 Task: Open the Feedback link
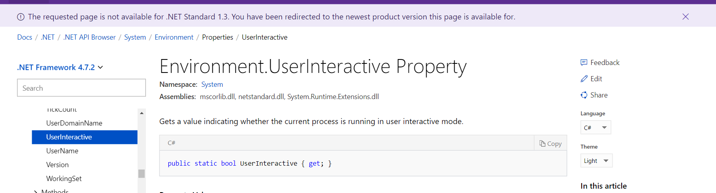[x=605, y=63]
